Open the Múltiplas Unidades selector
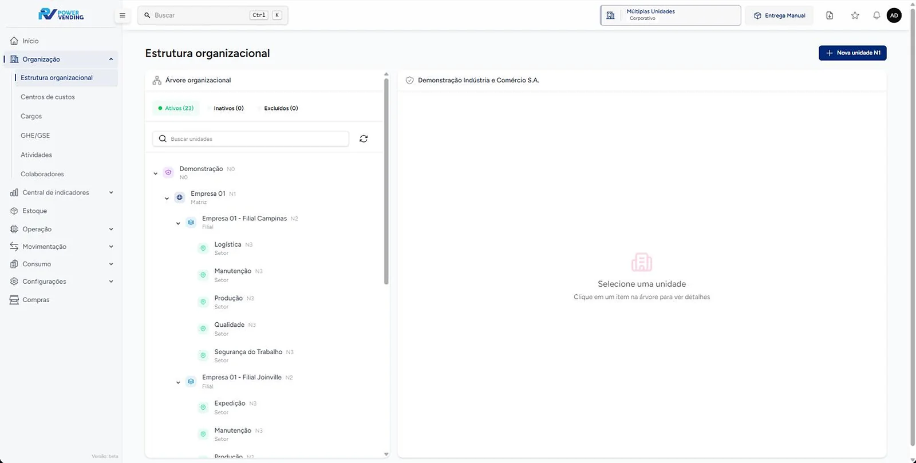The width and height of the screenshot is (916, 463). coord(670,15)
